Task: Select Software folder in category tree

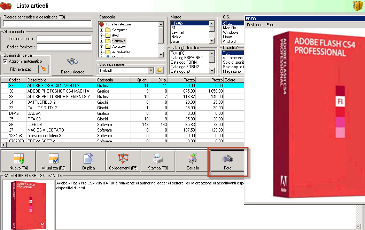Action: click(x=119, y=41)
